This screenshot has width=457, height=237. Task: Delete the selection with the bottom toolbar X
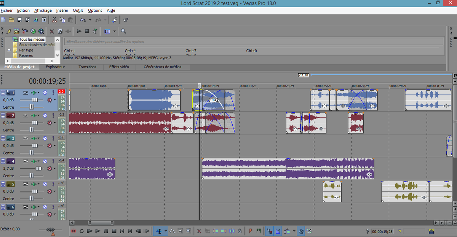coord(199,231)
